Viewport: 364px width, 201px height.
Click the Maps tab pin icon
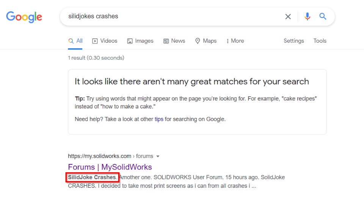(198, 41)
